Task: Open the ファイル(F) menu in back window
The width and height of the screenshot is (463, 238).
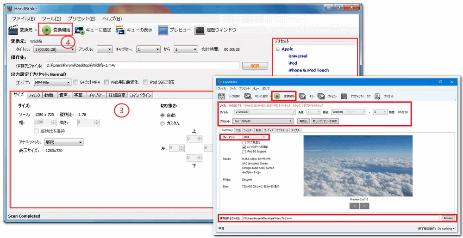Action: click(x=23, y=18)
